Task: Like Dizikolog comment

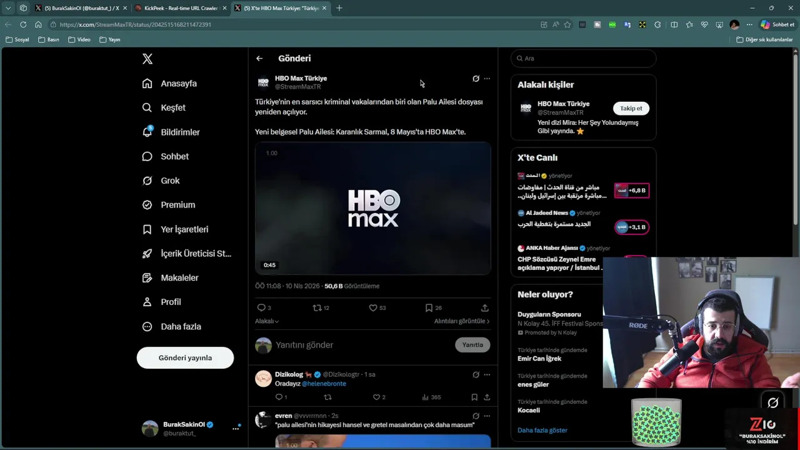Action: point(379,397)
